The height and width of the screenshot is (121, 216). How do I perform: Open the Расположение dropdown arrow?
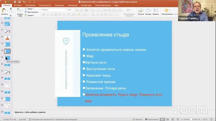click(x=169, y=10)
